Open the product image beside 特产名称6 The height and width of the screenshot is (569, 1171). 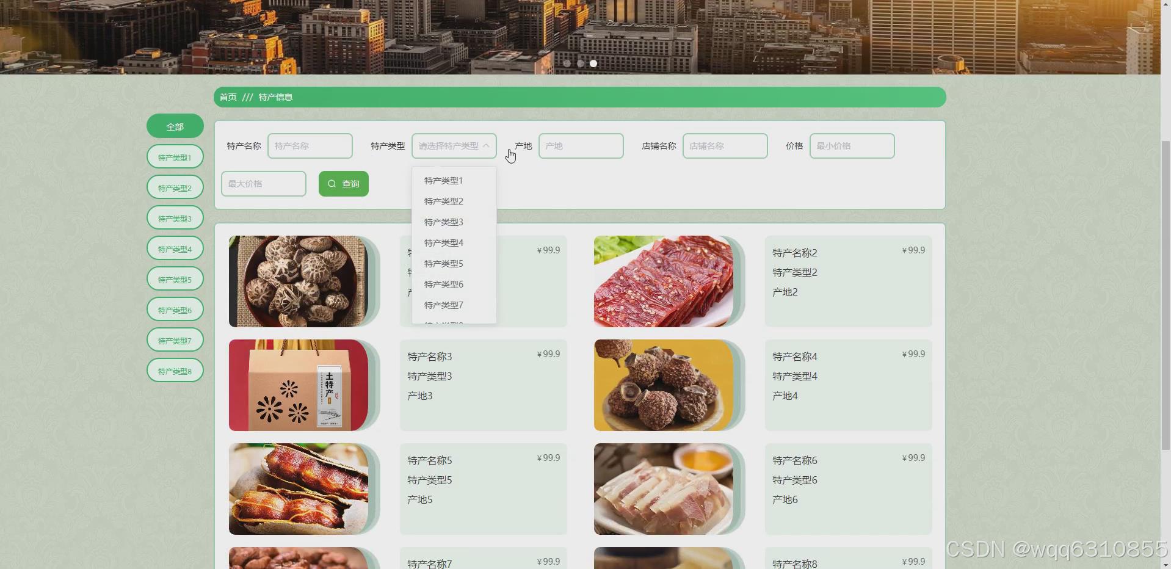point(664,489)
